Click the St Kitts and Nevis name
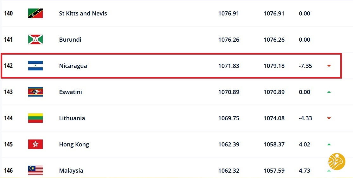Screen dimensions: 353x178 pyautogui.click(x=83, y=14)
